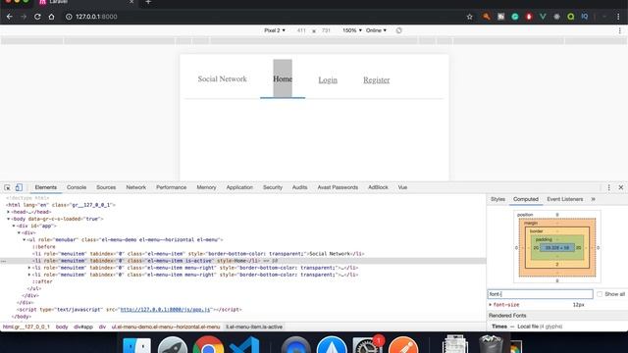Switch to the Network tab
This screenshot has width=628, height=353.
tap(136, 187)
